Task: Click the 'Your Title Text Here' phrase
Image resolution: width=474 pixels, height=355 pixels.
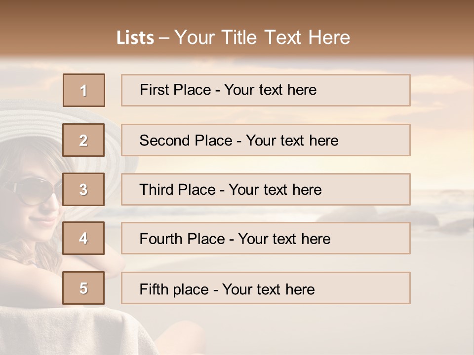Action: [x=262, y=37]
